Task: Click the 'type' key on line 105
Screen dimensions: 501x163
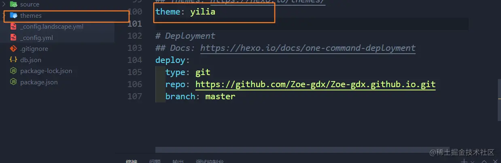Action: click(175, 72)
